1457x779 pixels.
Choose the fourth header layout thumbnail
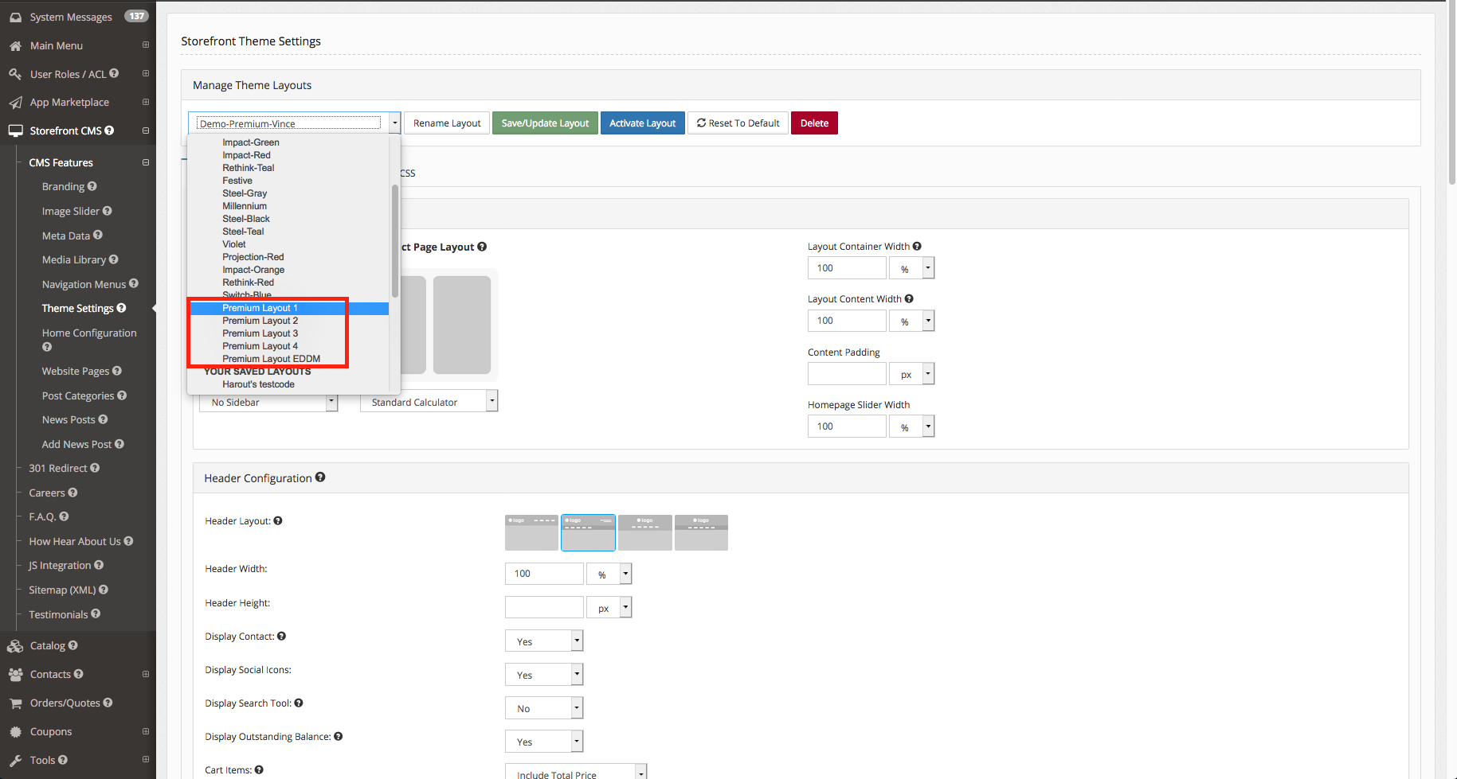701,532
